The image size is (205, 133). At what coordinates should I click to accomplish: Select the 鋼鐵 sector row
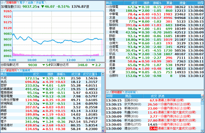[51, 111]
